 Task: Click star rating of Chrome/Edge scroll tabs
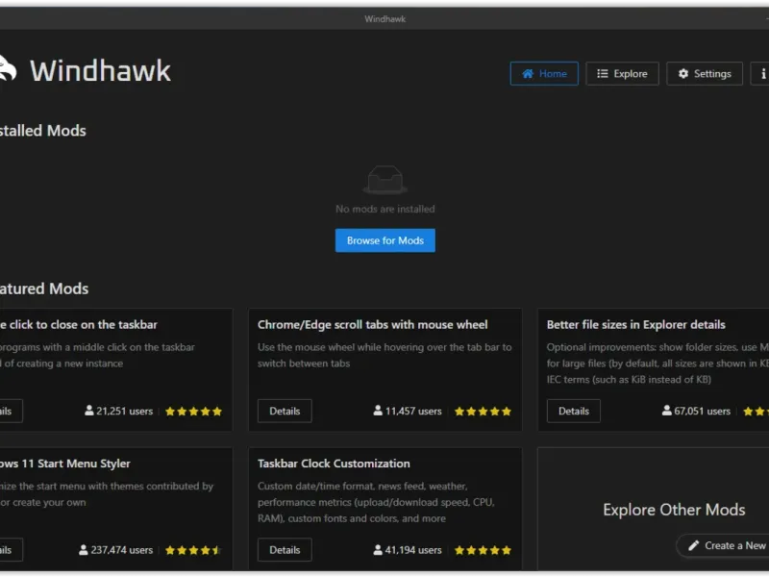(x=483, y=412)
